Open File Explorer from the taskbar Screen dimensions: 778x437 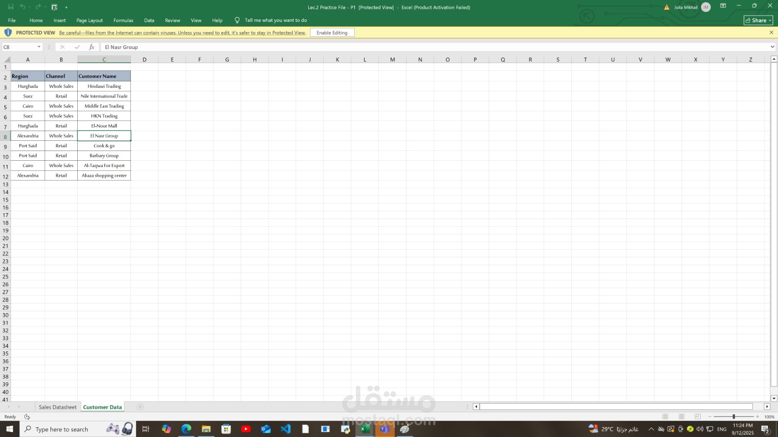tap(206, 429)
